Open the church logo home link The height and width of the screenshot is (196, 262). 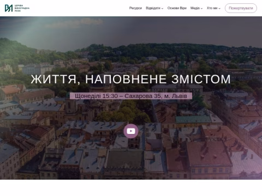(17, 8)
